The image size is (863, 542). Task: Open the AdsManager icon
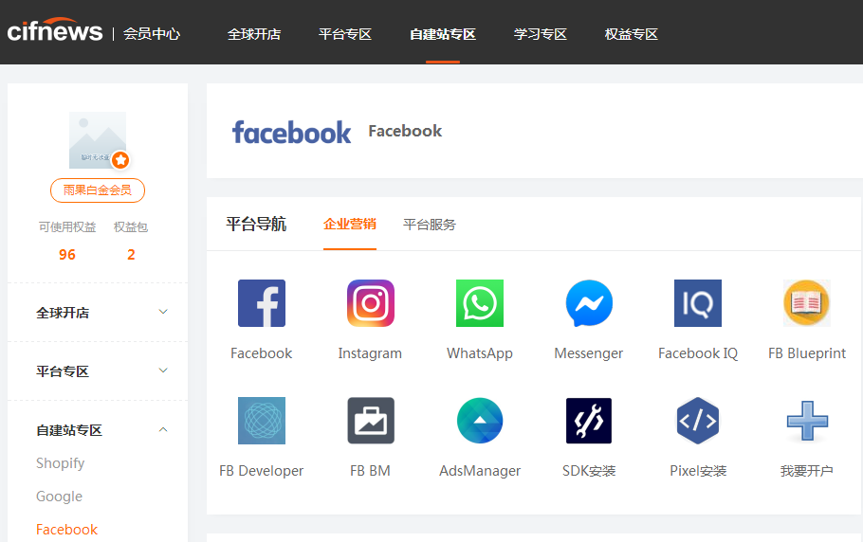[479, 421]
